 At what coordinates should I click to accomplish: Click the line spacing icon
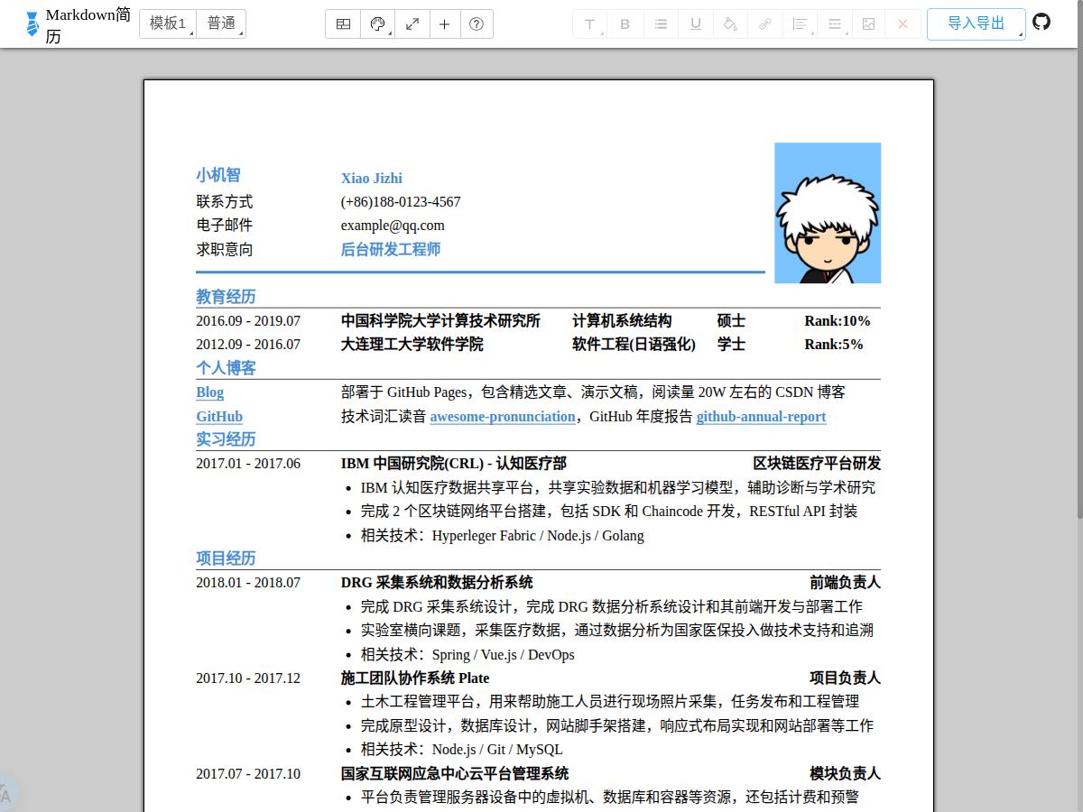click(x=834, y=23)
